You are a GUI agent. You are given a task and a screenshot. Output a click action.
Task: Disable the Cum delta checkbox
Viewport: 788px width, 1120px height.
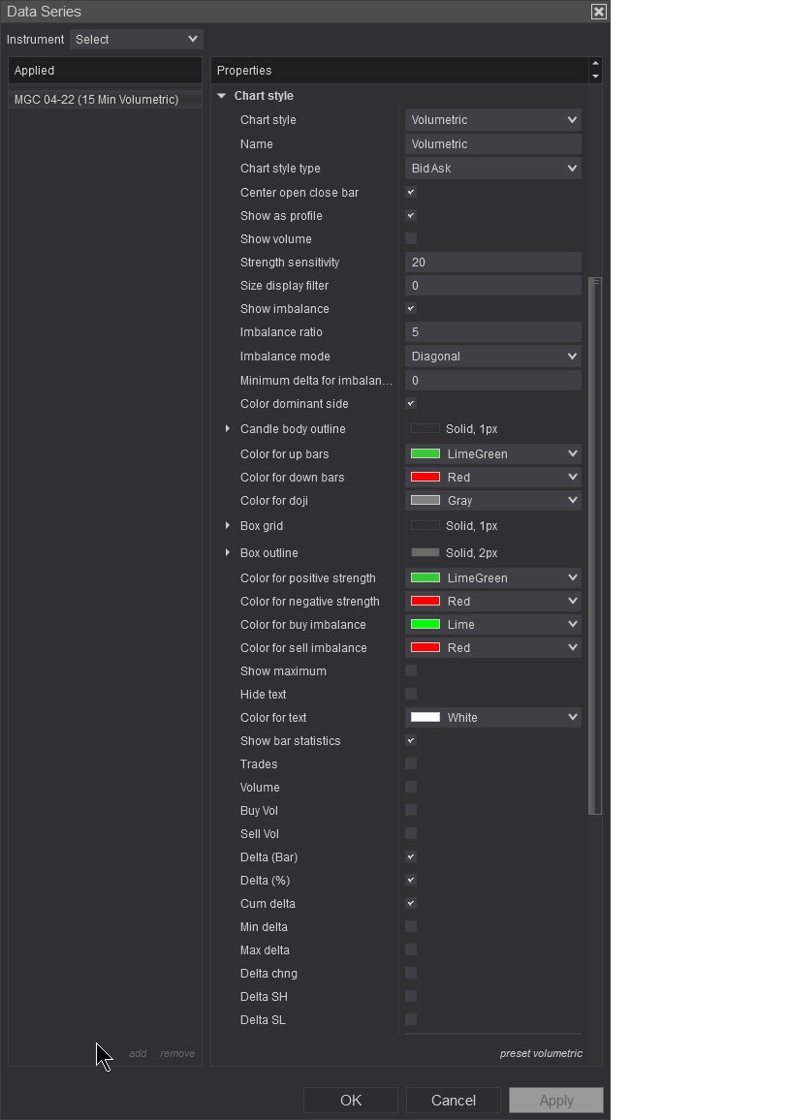(411, 903)
